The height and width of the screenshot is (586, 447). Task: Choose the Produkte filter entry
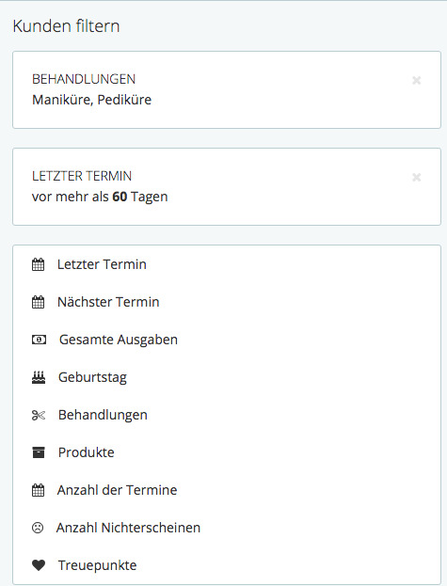pos(227,452)
